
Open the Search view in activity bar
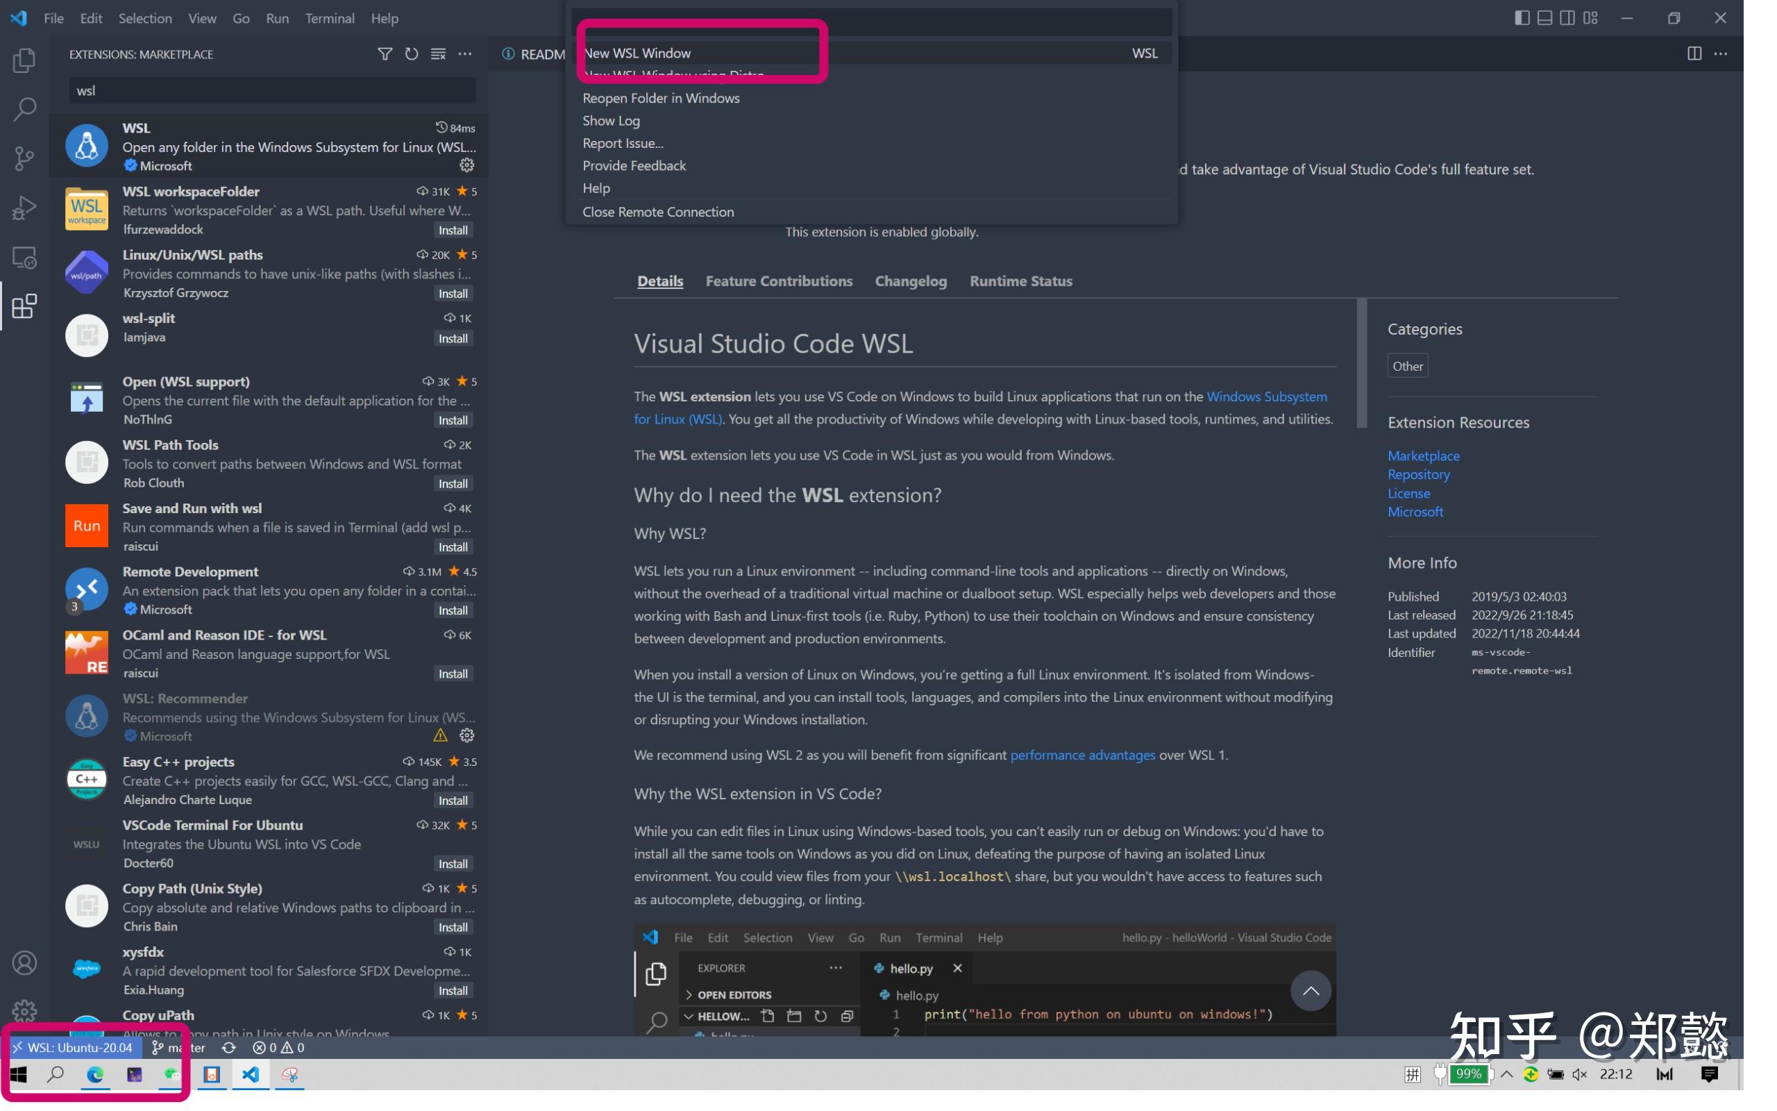point(24,110)
